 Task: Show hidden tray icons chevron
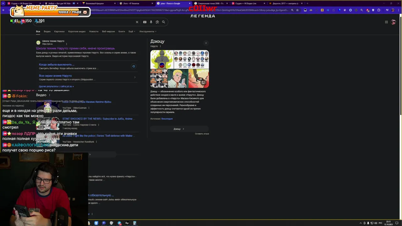360,223
